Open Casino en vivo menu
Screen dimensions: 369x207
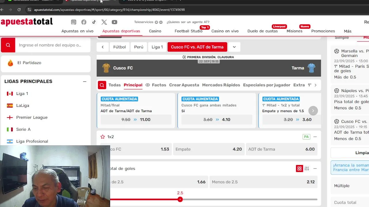(225, 31)
